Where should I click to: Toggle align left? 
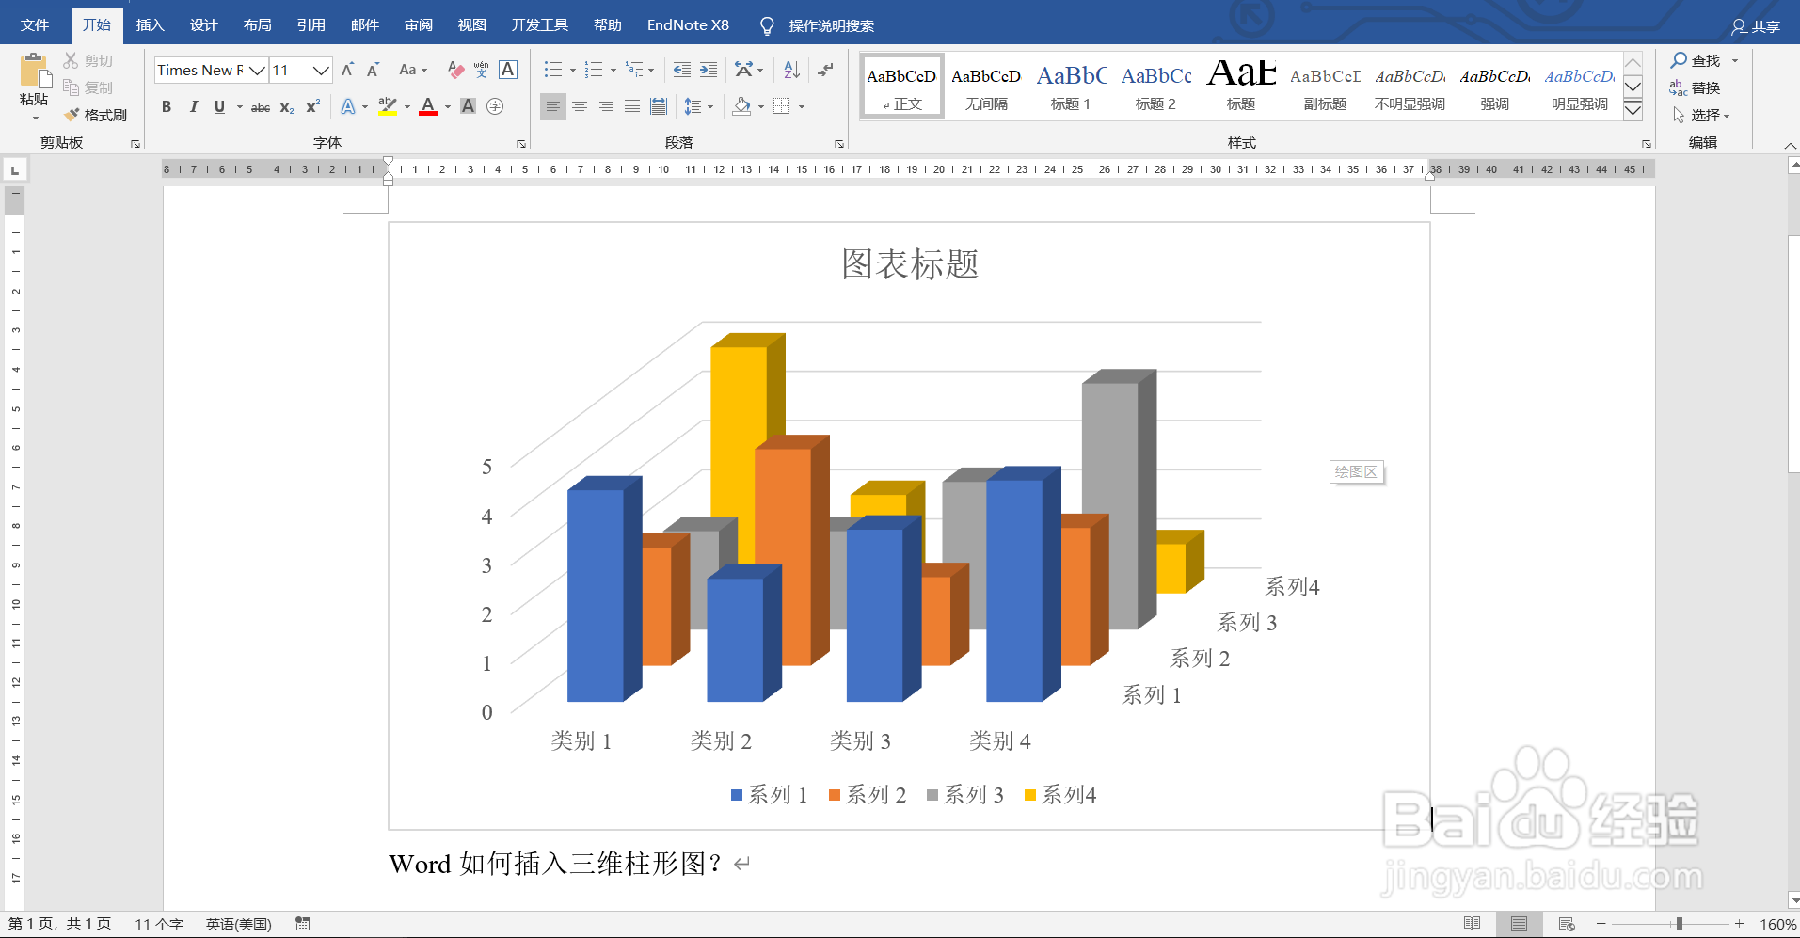point(553,107)
